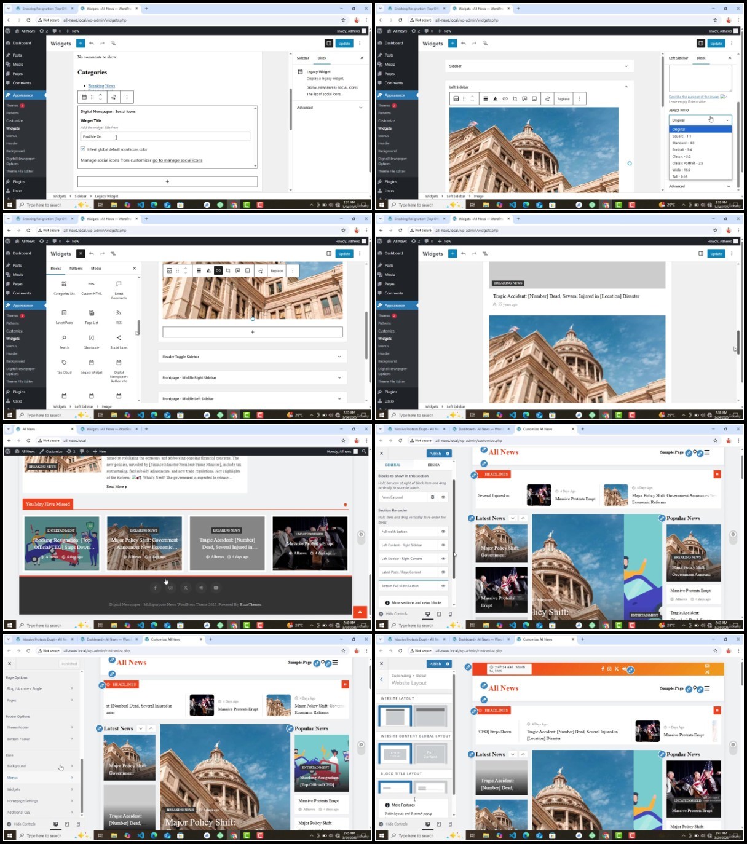Choose Wide - 16:9 from aspect ratio list
Viewport: 747px width, 844px height.
coord(700,170)
